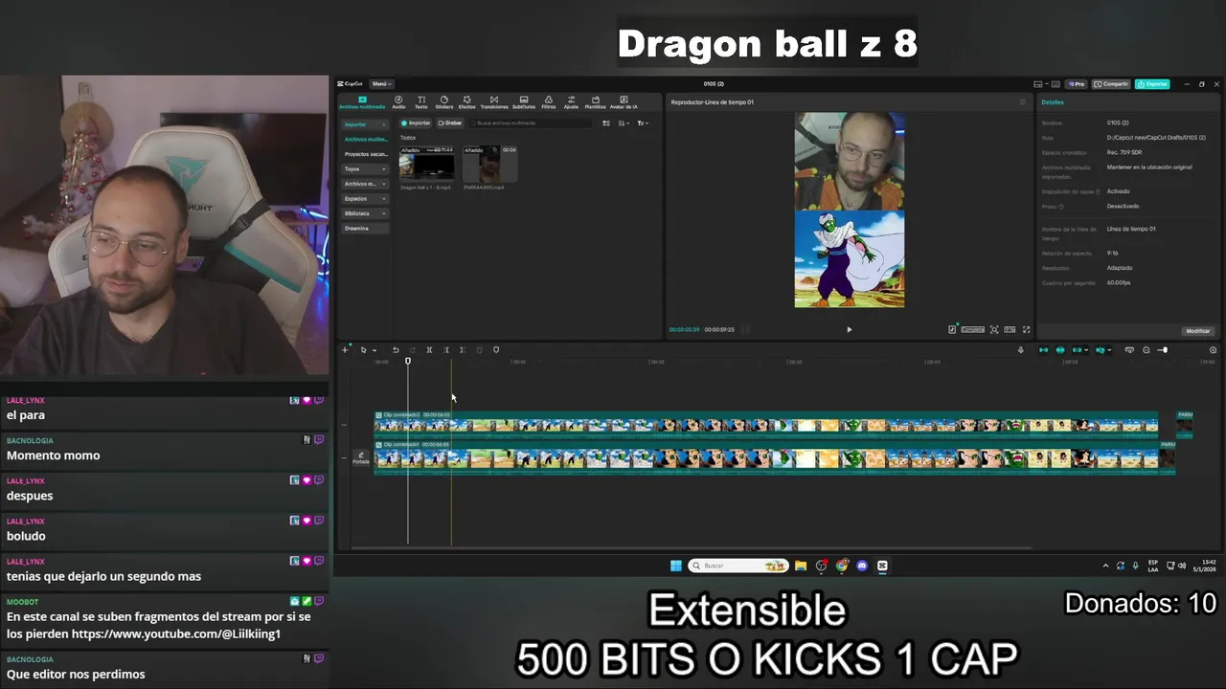Toggle timeline clip linking
This screenshot has width=1226, height=689.
tap(1079, 350)
